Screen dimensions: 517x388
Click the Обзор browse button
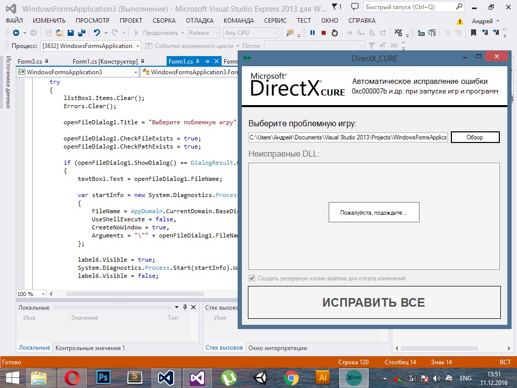click(475, 137)
